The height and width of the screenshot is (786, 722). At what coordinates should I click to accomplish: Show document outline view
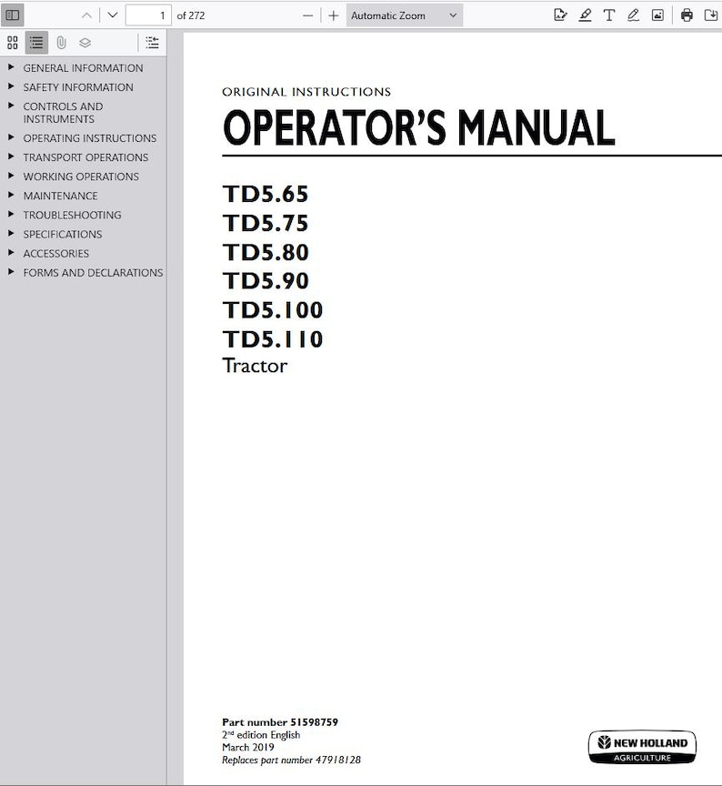(x=36, y=43)
